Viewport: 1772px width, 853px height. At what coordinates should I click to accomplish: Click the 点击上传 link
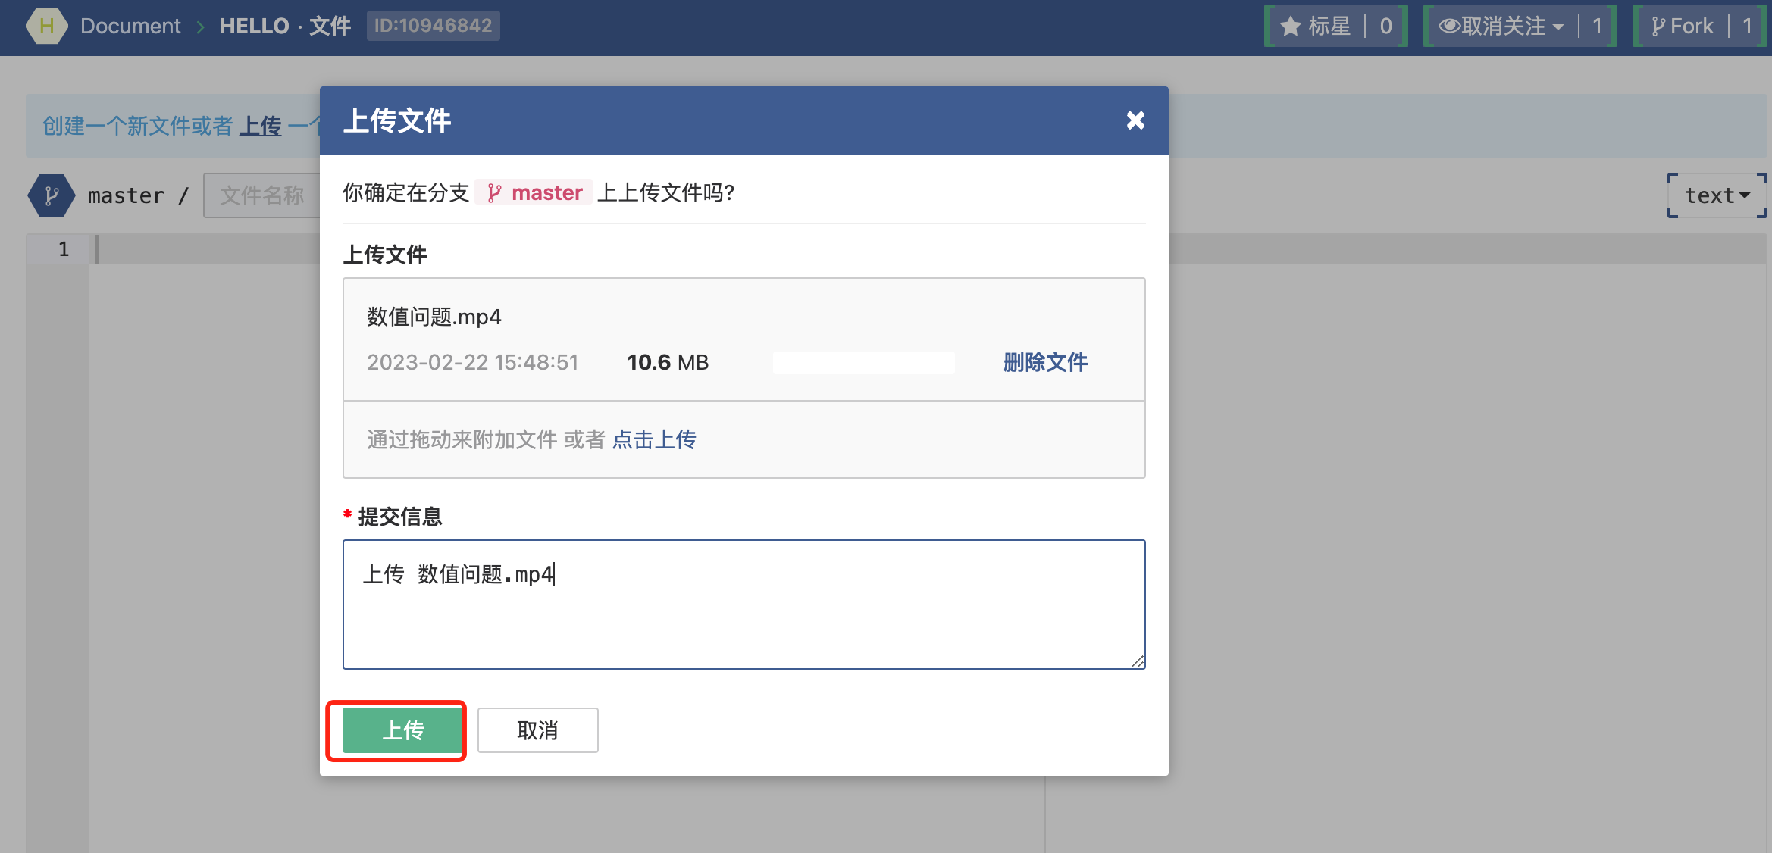654,439
